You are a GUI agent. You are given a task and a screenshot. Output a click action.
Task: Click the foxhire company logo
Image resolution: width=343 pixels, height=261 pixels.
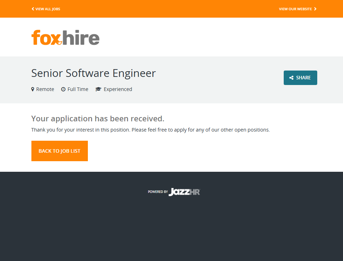tap(65, 37)
